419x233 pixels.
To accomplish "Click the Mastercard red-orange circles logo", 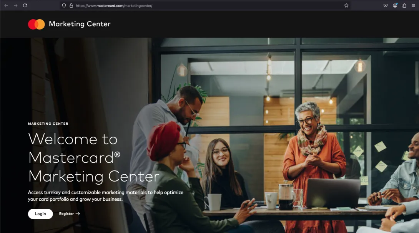I will 37,24.
